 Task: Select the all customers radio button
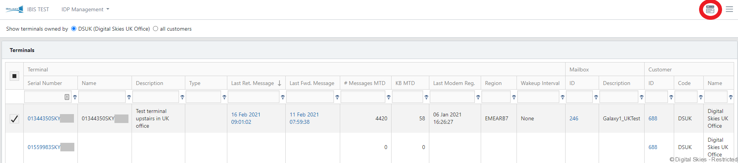click(x=155, y=29)
